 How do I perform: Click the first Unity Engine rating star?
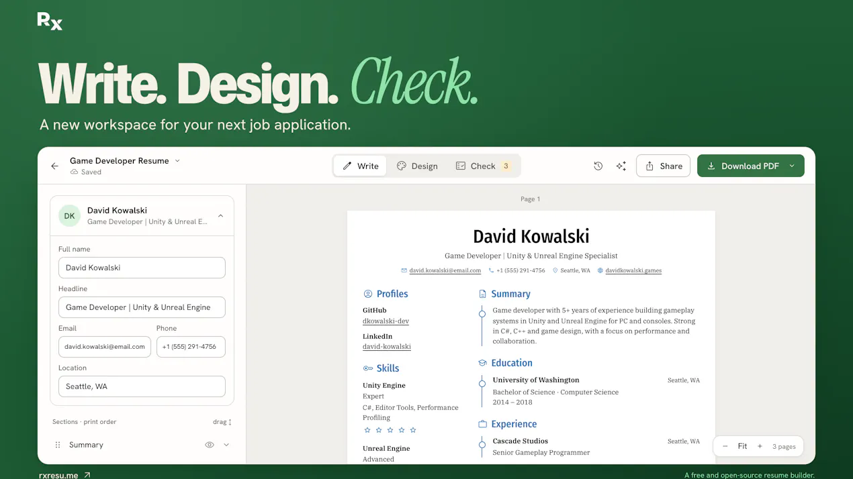(x=367, y=430)
